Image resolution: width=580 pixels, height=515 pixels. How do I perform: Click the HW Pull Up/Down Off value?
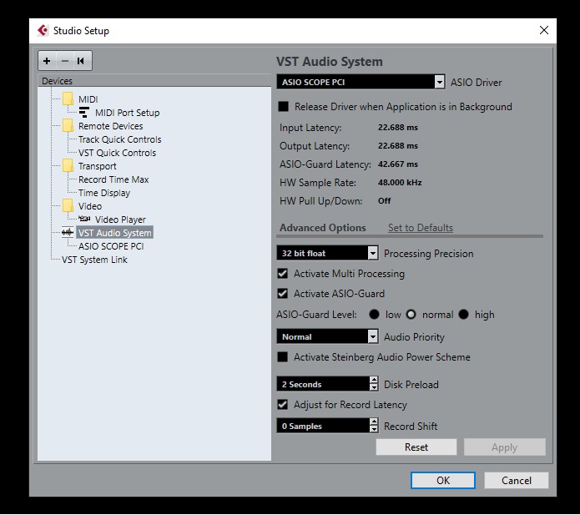pos(384,200)
